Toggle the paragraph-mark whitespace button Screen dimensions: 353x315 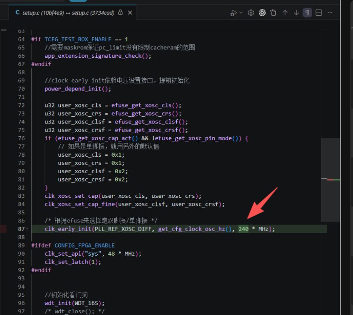[307, 13]
